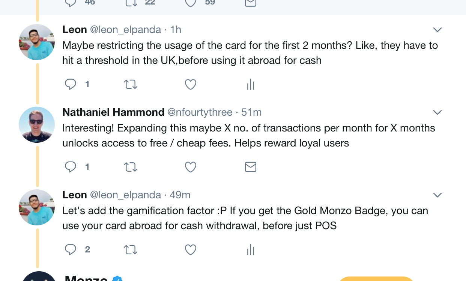Screen dimensions: 466x281
Task: Retweet Nathaniel Hammond's tweet
Action: tap(130, 167)
